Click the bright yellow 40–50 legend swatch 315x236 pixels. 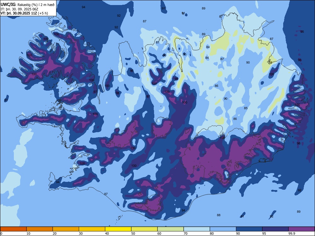tap(118, 229)
